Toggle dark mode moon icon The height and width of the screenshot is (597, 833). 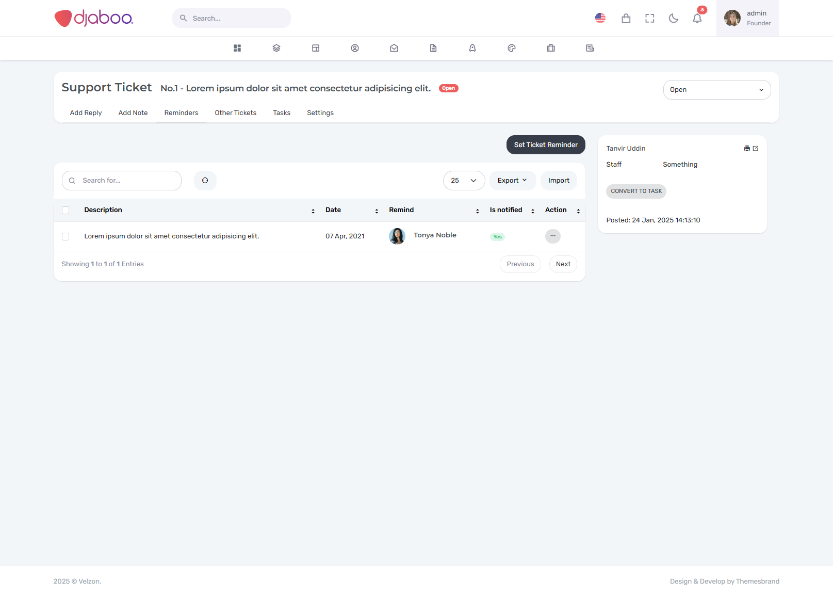pyautogui.click(x=673, y=19)
